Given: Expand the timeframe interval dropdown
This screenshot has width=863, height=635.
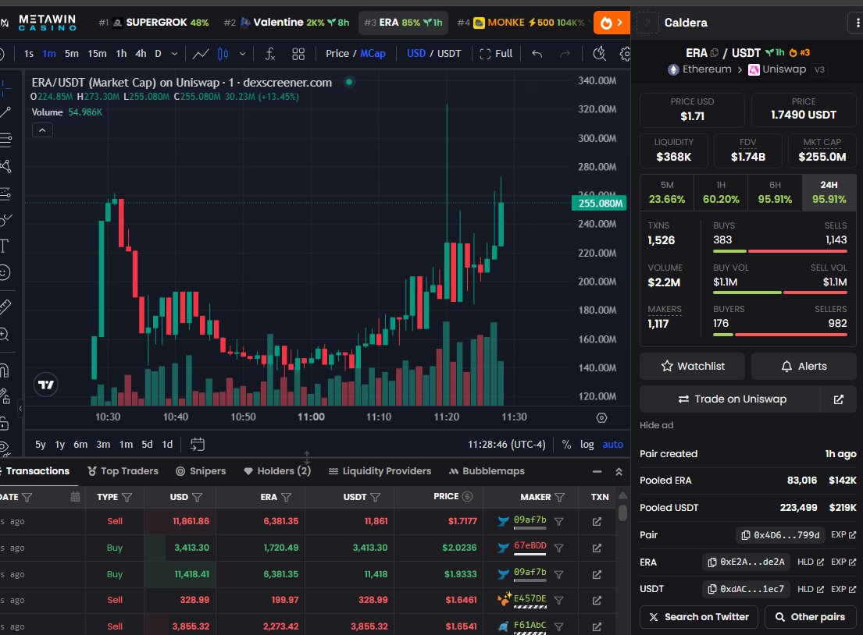Looking at the screenshot, I should click(174, 53).
